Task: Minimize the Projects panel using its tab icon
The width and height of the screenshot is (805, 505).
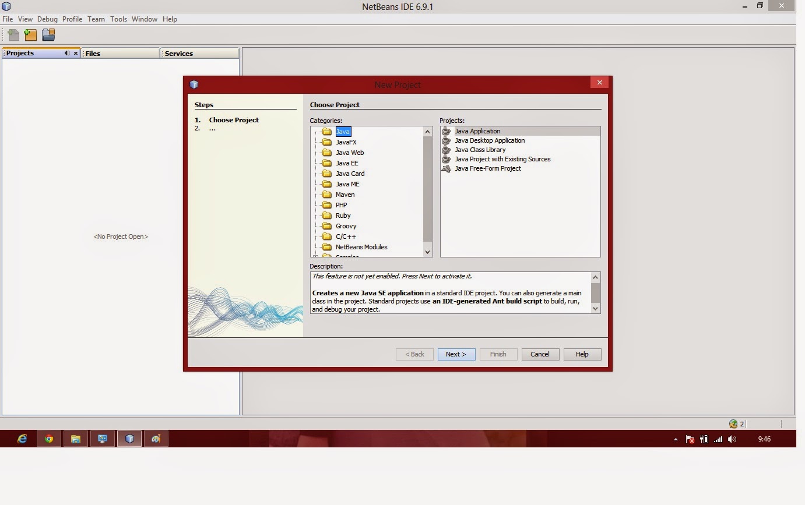Action: 67,53
